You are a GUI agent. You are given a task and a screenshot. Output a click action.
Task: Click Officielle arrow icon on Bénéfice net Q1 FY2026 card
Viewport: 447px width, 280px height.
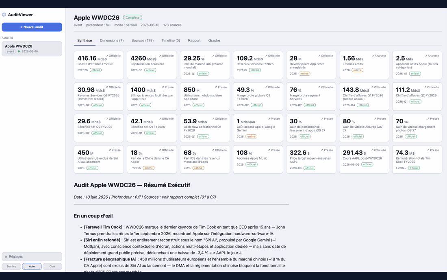(160, 118)
